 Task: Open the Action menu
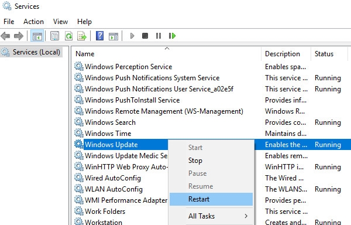tap(33, 22)
